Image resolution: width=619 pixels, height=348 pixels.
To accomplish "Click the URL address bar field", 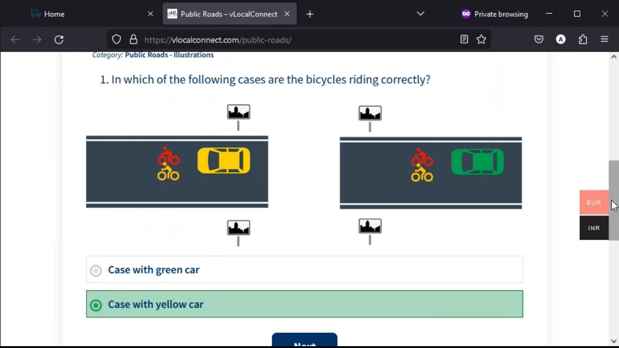I will [x=300, y=40].
